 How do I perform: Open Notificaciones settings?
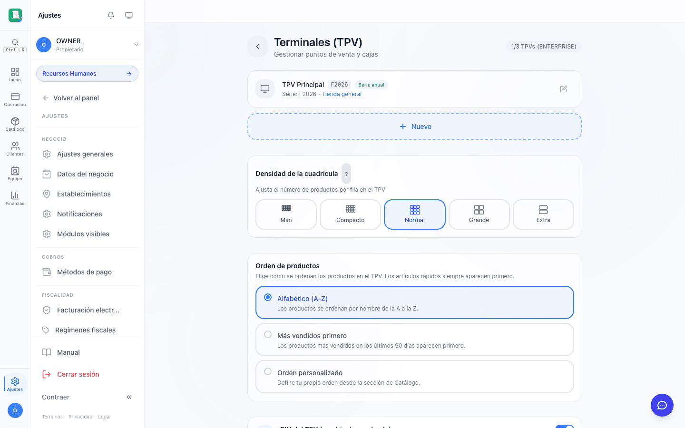[x=88, y=214]
